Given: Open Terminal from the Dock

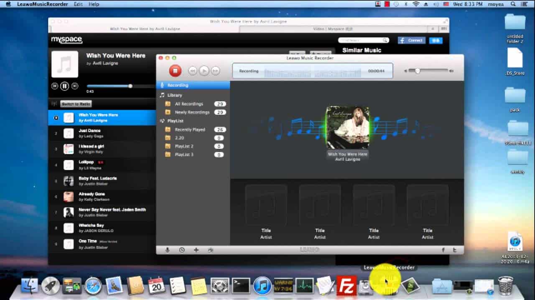Looking at the screenshot, I should click(241, 286).
